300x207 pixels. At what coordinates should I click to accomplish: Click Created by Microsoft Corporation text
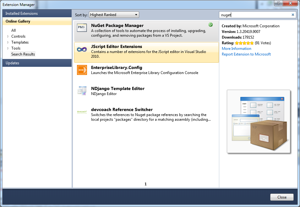(250, 26)
